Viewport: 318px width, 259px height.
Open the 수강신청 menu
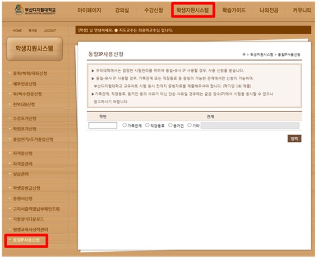154,10
